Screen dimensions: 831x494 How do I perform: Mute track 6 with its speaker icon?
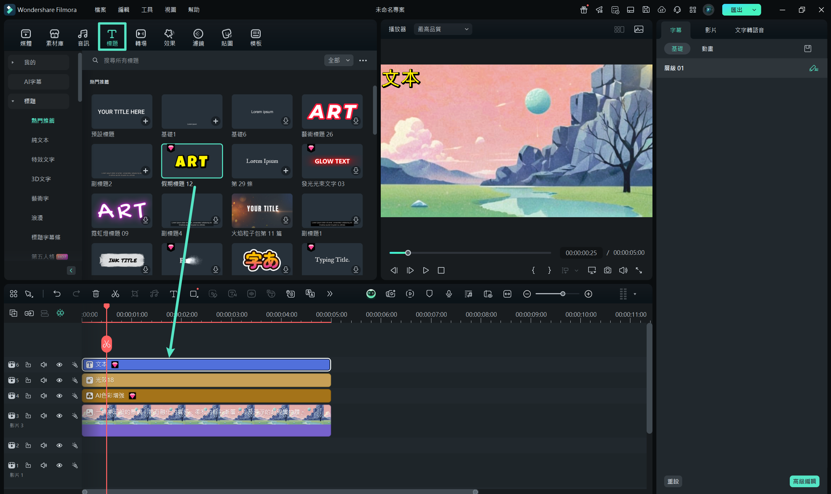44,365
